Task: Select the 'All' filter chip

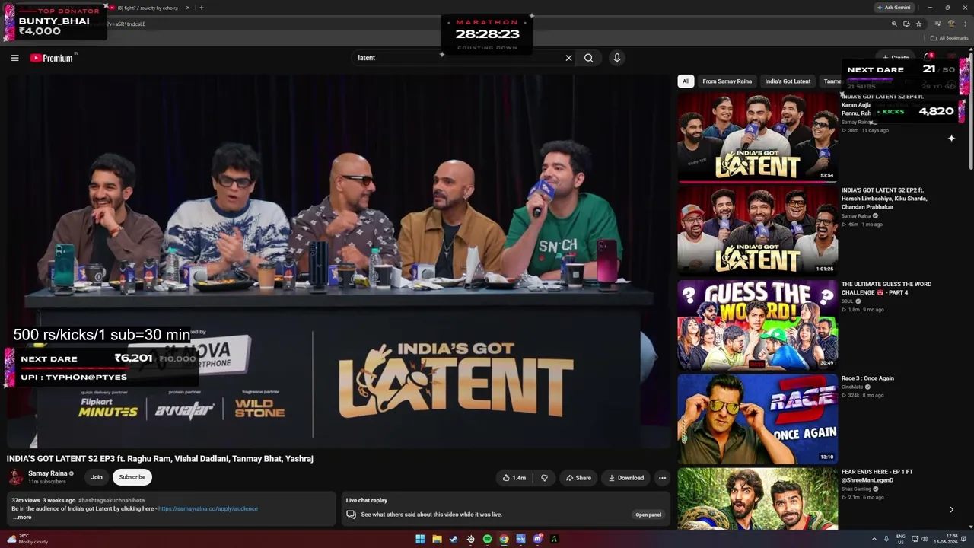Action: pyautogui.click(x=686, y=81)
